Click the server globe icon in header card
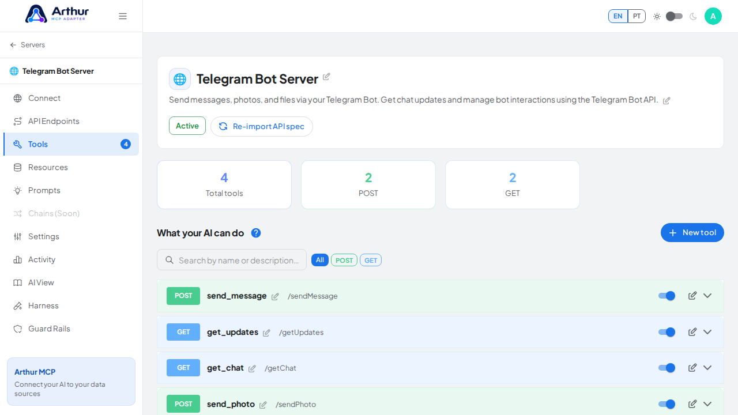Screen dimensions: 738x415 (180, 79)
